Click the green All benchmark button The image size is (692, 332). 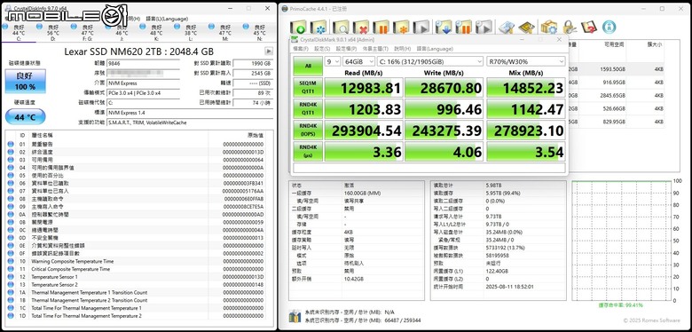point(308,66)
